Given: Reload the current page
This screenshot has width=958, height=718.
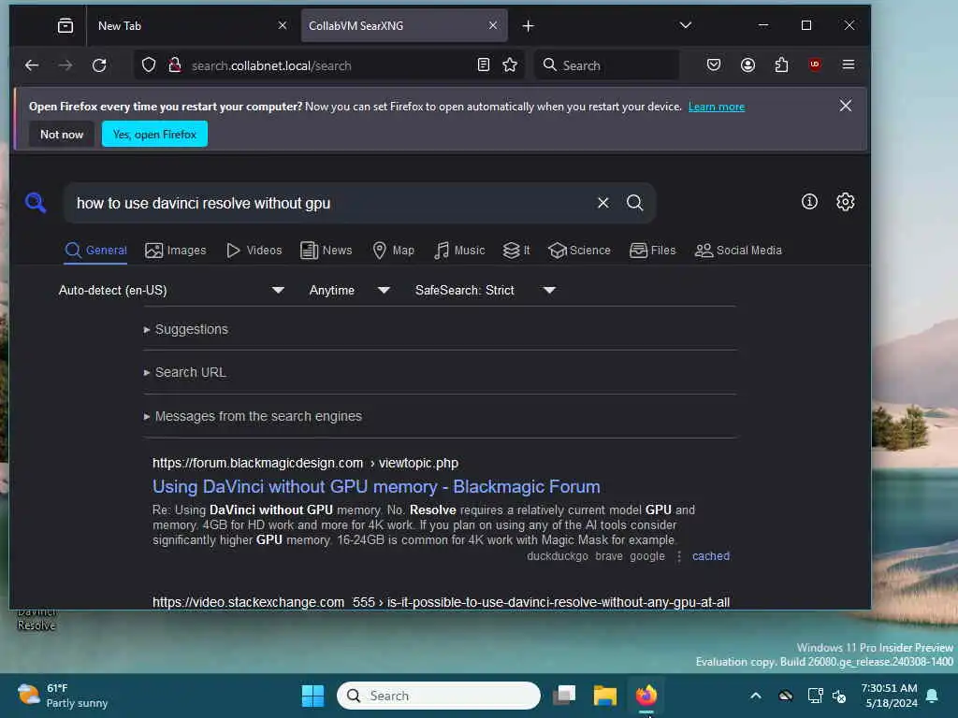Looking at the screenshot, I should [99, 65].
